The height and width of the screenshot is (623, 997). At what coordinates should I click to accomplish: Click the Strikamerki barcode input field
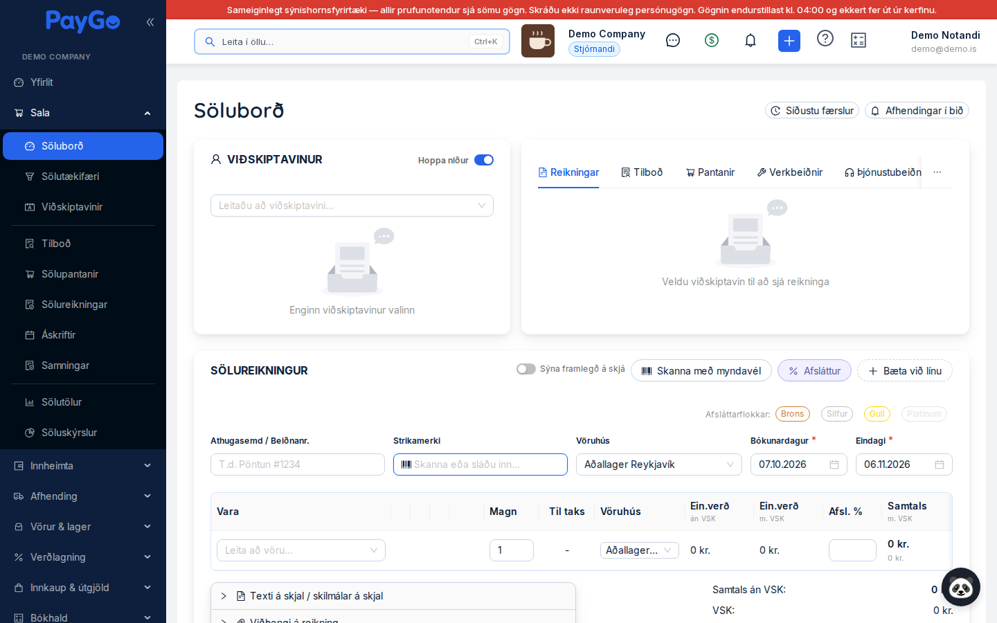click(480, 464)
